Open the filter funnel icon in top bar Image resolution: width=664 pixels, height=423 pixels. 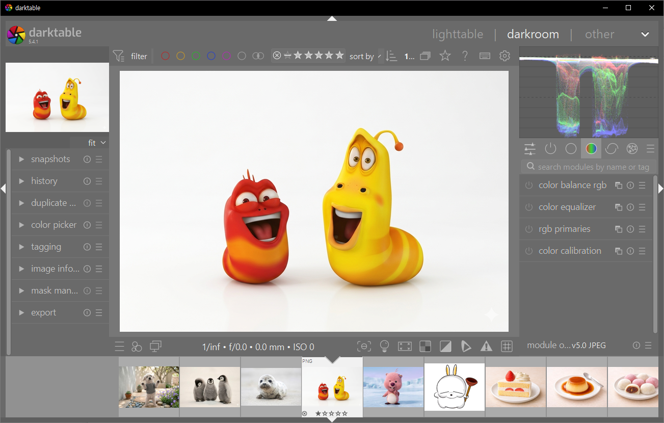tap(118, 56)
